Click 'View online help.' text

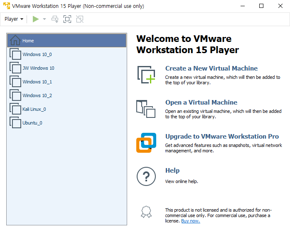point(182,181)
